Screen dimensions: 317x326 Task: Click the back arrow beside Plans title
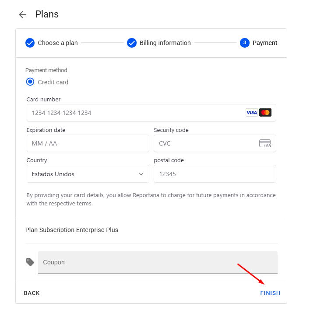click(22, 15)
